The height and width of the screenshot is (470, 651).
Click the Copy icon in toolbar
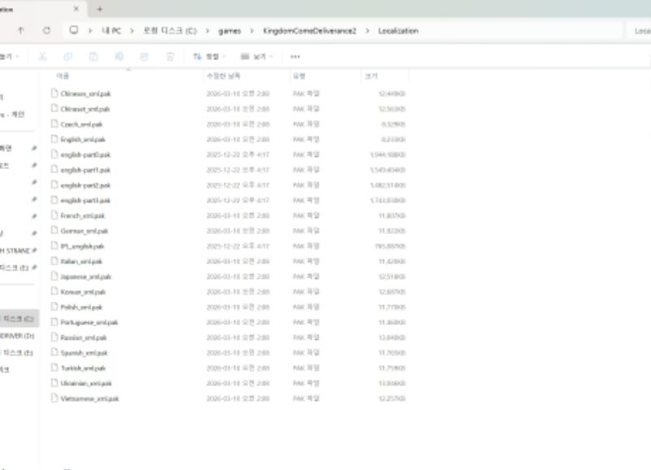[68, 56]
